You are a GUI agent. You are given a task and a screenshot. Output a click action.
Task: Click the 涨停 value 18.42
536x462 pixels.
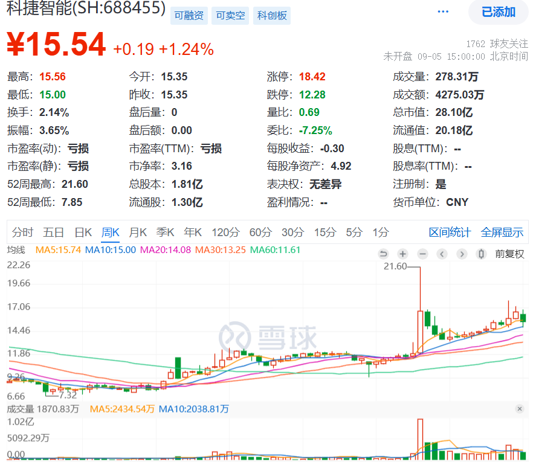click(312, 77)
